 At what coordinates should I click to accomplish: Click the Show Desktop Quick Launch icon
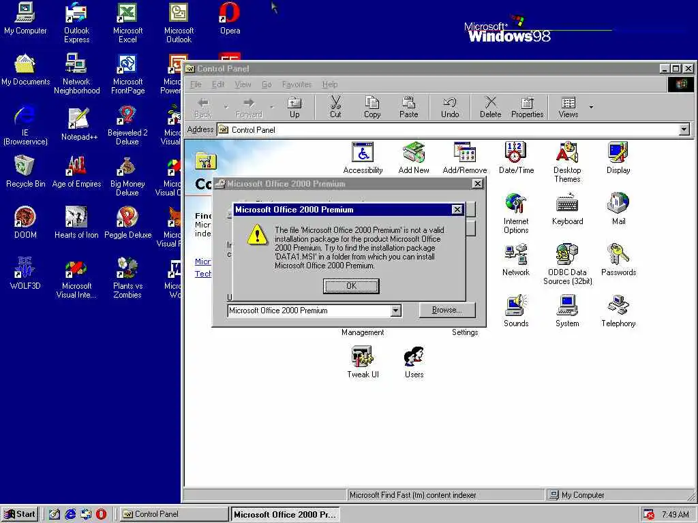55,514
